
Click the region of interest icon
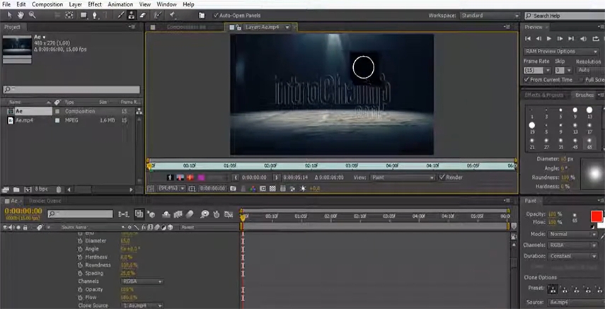pos(263,189)
